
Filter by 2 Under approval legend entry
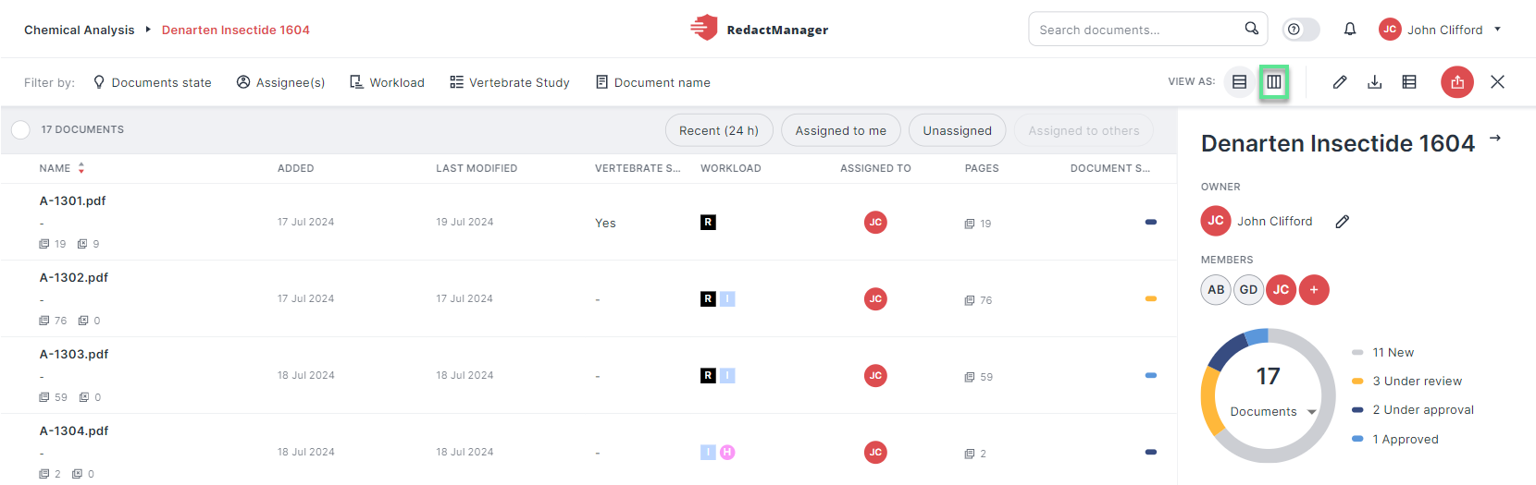1413,409
